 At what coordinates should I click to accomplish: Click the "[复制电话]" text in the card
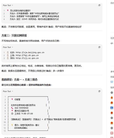coord(16,119)
